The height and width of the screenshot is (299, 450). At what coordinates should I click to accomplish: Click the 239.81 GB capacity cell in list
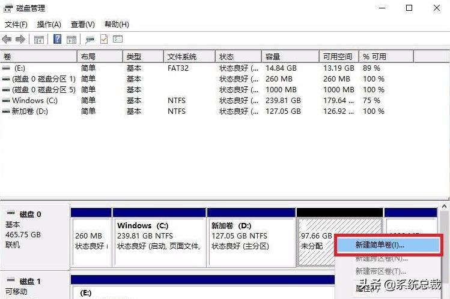[x=283, y=101]
